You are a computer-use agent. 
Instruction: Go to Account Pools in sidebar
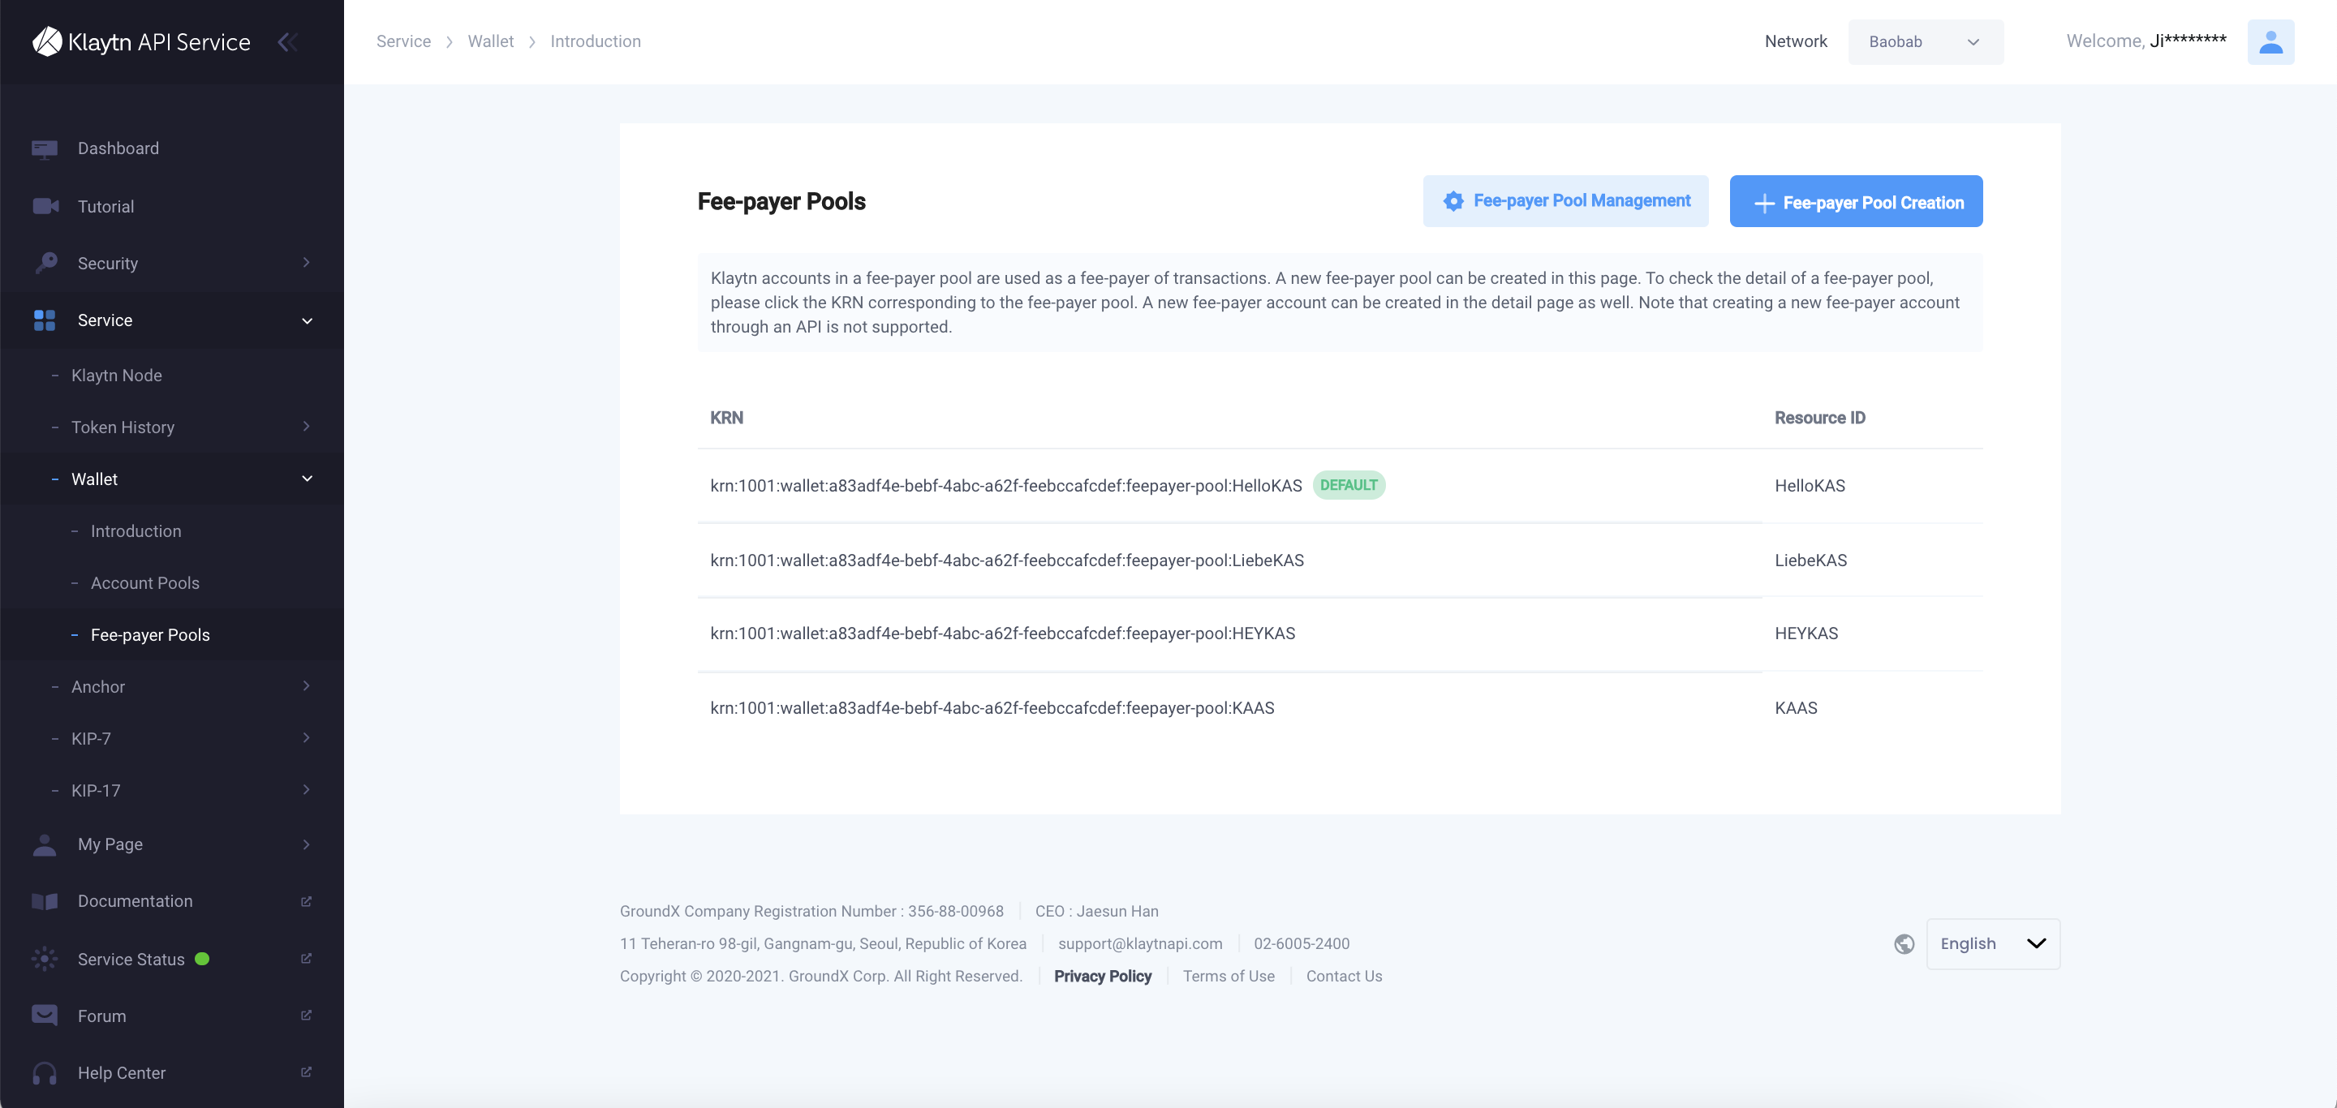(x=145, y=583)
